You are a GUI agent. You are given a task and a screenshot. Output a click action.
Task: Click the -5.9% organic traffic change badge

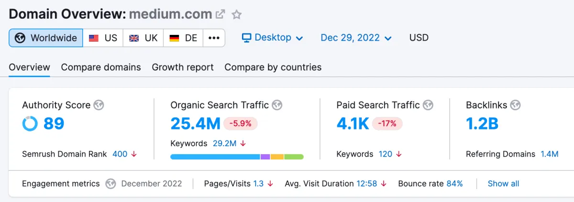tap(241, 124)
